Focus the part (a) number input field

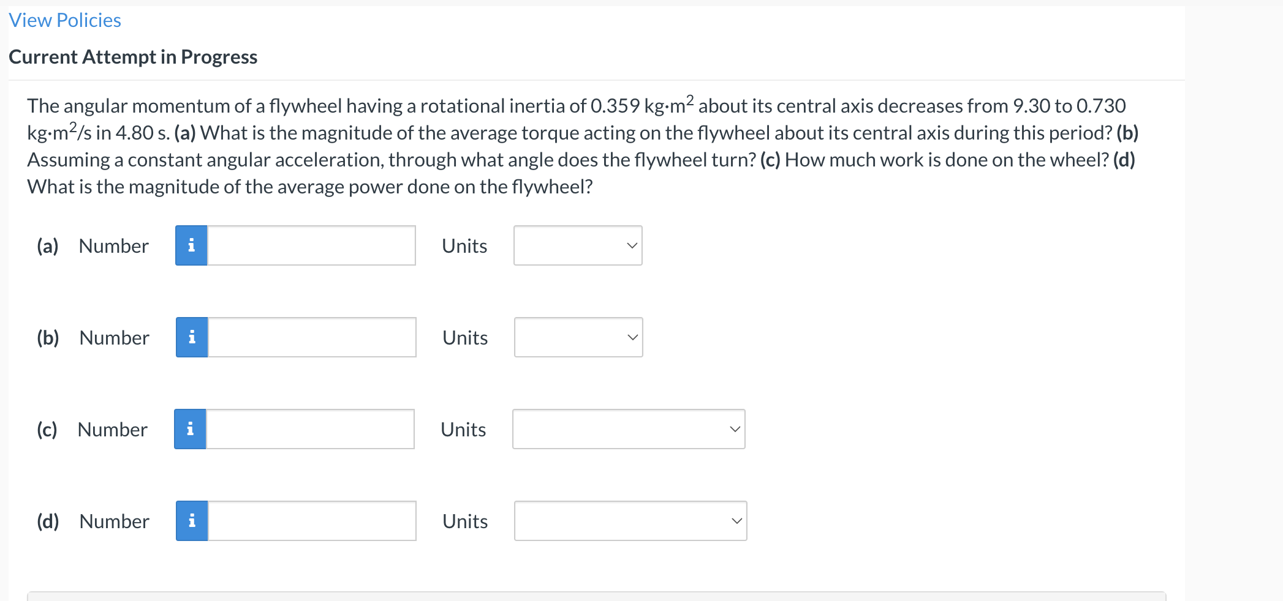[311, 245]
